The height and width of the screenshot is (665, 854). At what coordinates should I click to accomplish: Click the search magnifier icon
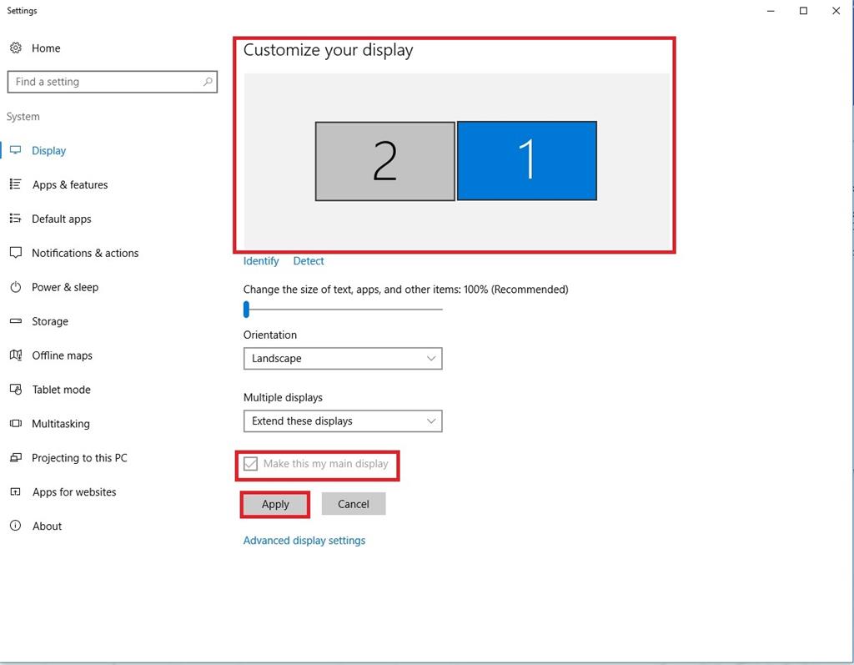pyautogui.click(x=208, y=82)
